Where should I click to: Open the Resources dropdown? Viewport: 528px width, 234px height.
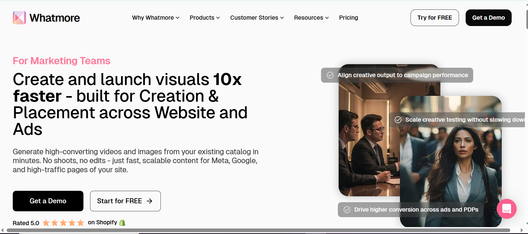click(311, 18)
